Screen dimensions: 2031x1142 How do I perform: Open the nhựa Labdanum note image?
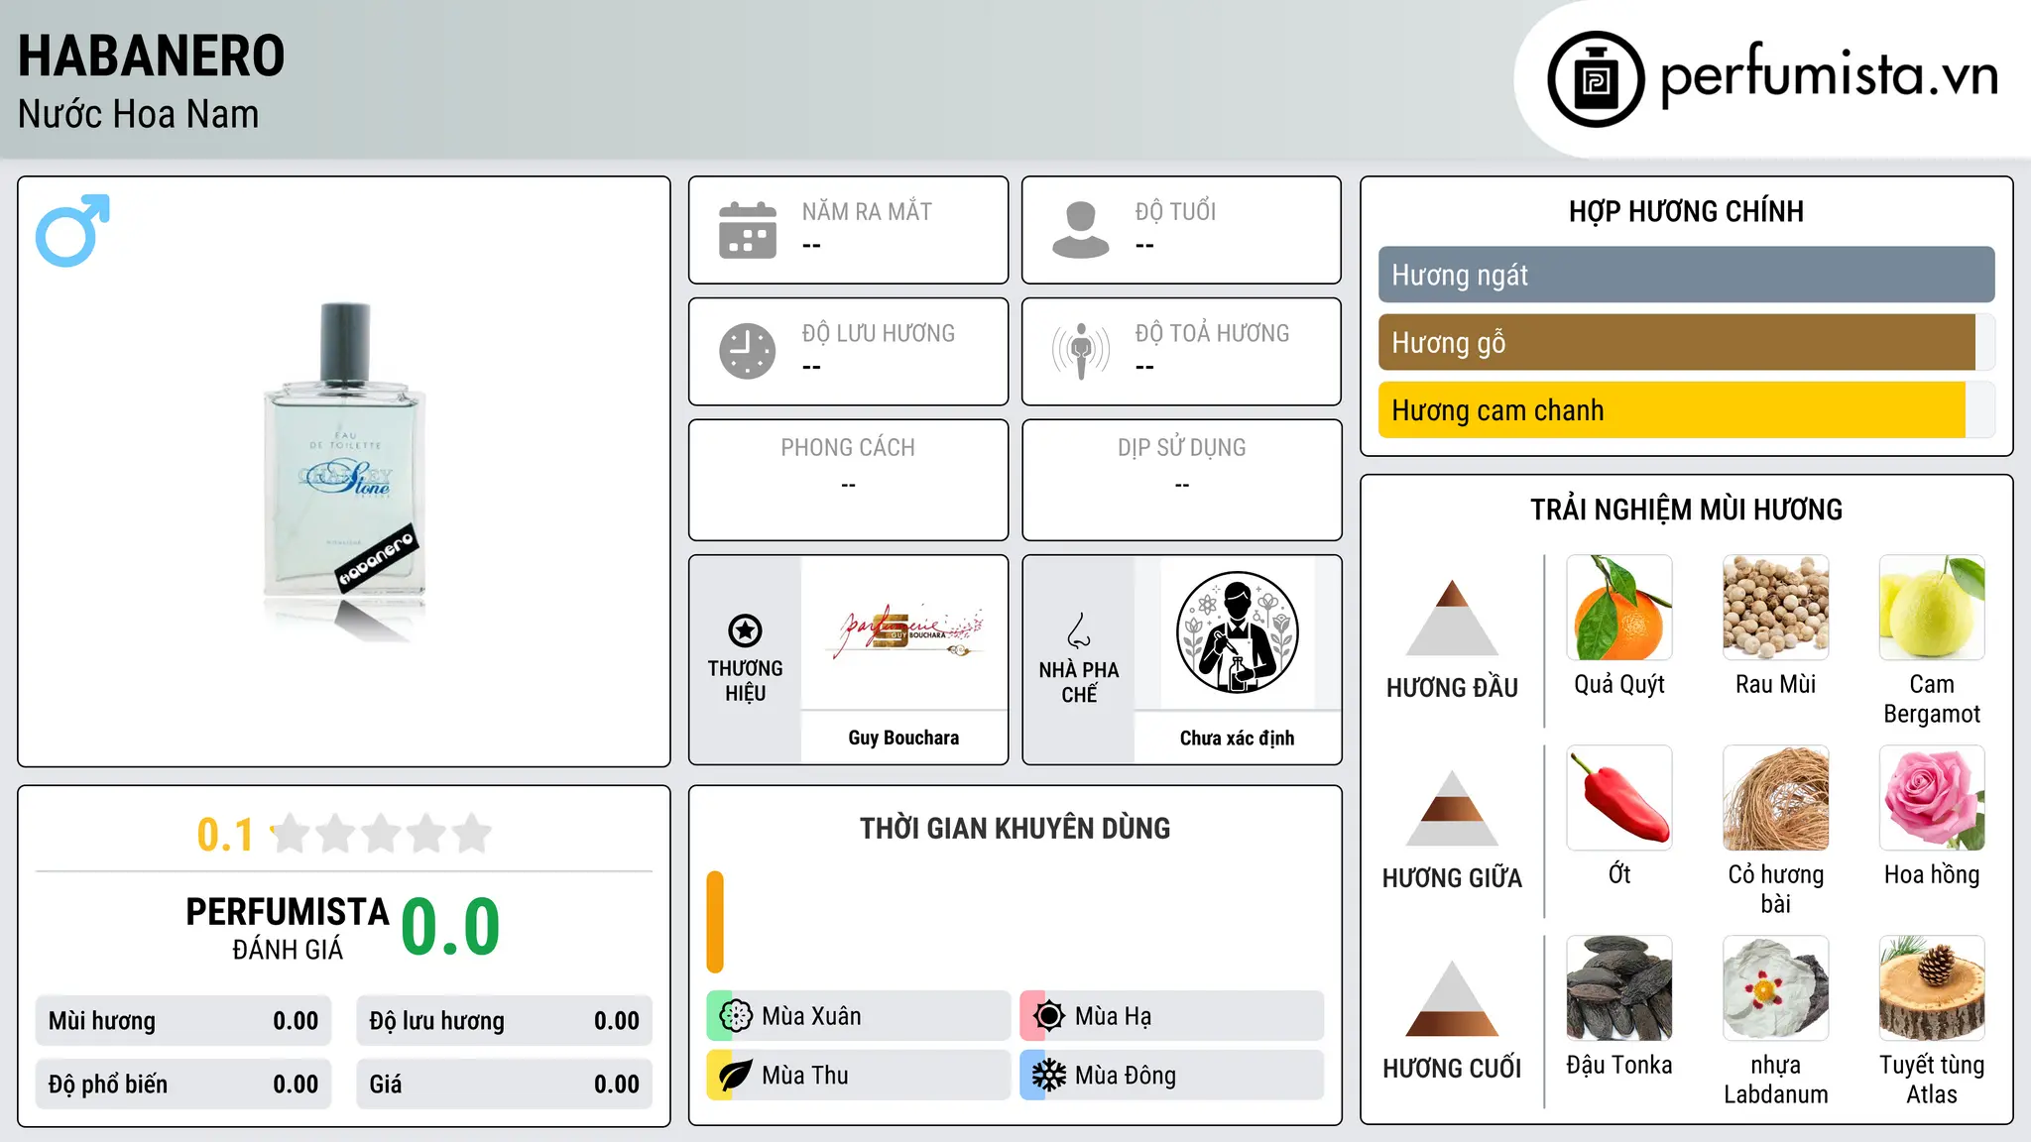click(1776, 988)
